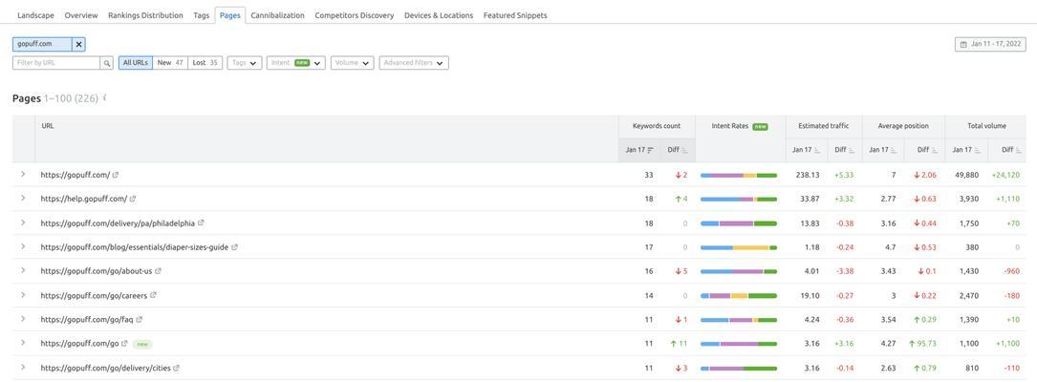
Task: Expand the delivery/pa/philadelphia row
Action: tap(23, 223)
